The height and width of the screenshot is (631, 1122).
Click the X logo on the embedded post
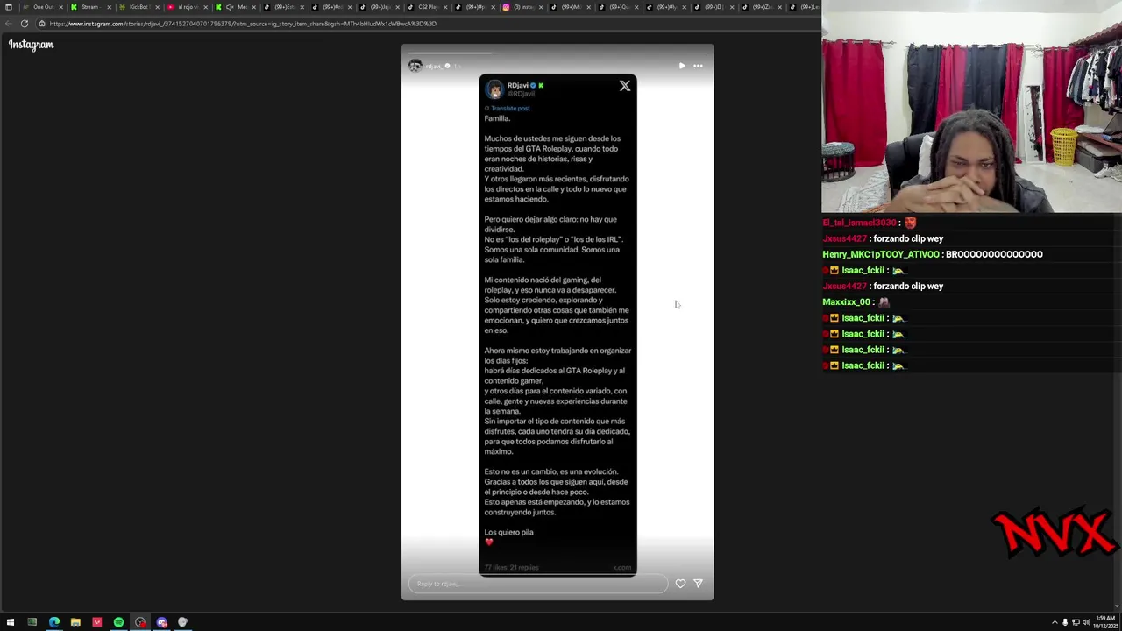(625, 86)
